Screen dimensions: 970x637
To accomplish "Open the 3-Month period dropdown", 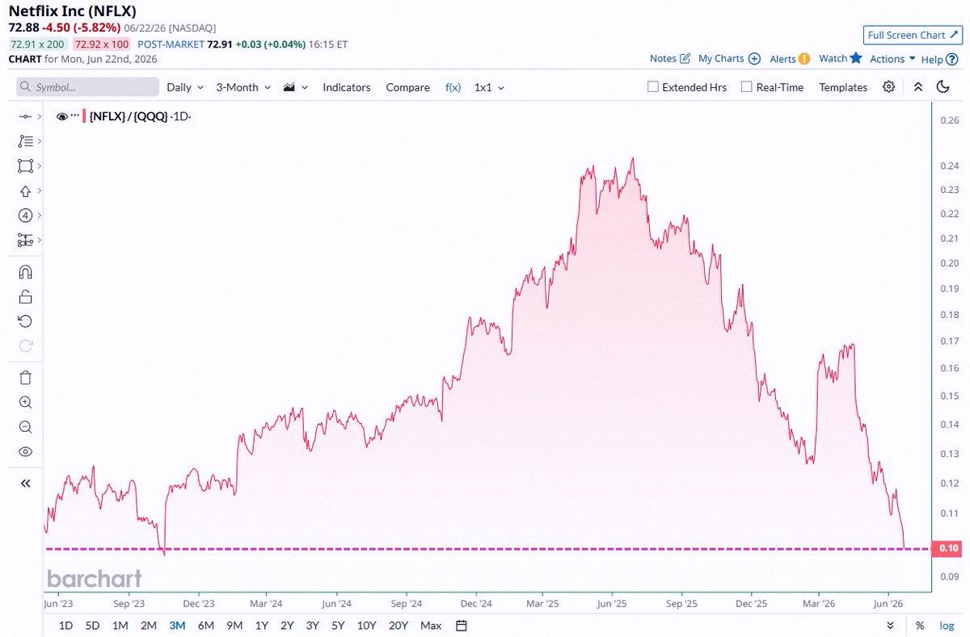I will 242,87.
